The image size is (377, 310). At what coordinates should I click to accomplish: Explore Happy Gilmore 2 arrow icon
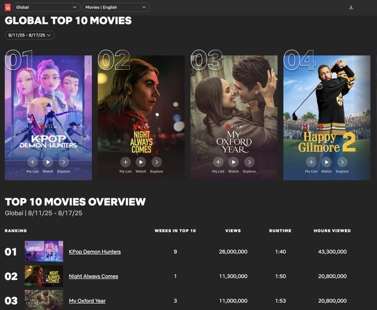342,162
